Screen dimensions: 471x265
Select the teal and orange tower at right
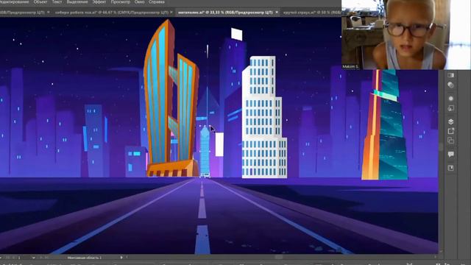click(386, 124)
